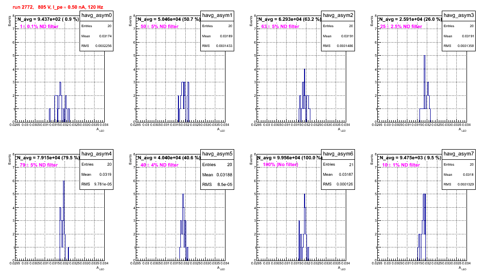
Task: Click the red run 2772 header text
Action: [58, 7]
